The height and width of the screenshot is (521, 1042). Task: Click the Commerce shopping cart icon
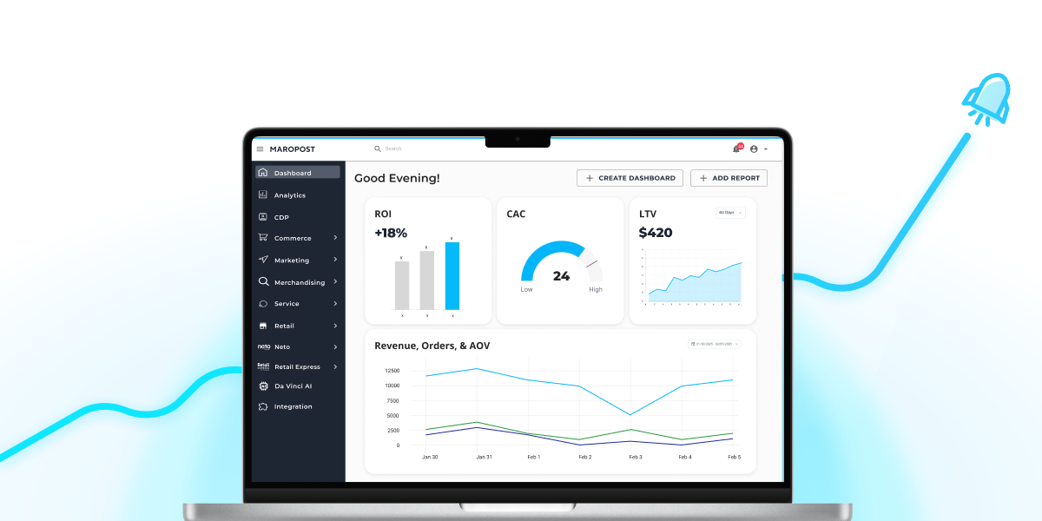pyautogui.click(x=263, y=238)
